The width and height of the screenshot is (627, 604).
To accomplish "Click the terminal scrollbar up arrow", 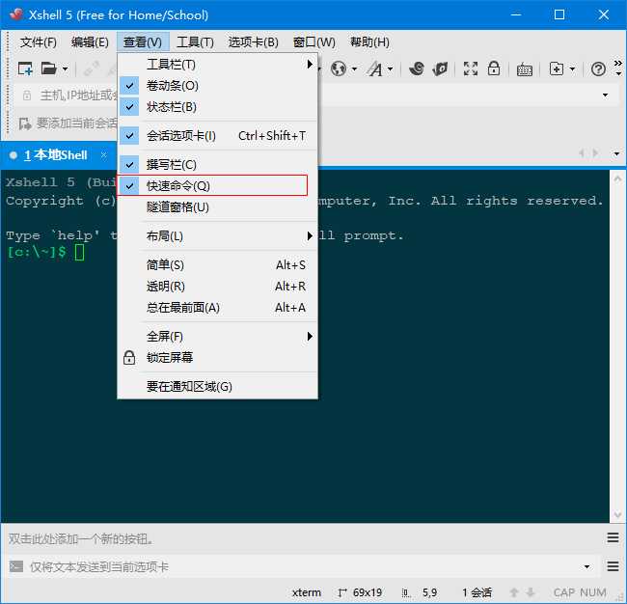I will click(x=617, y=178).
